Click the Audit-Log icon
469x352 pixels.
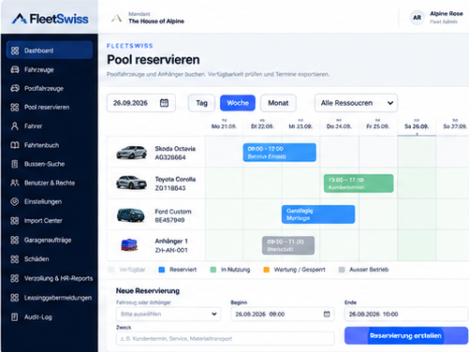(x=15, y=317)
